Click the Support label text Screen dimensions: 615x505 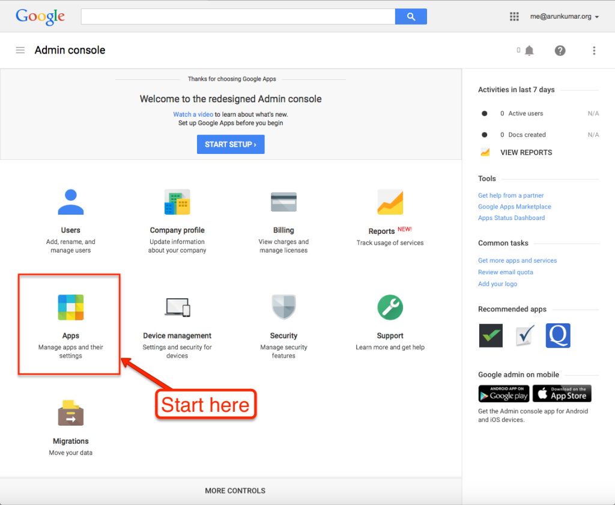pyautogui.click(x=390, y=335)
